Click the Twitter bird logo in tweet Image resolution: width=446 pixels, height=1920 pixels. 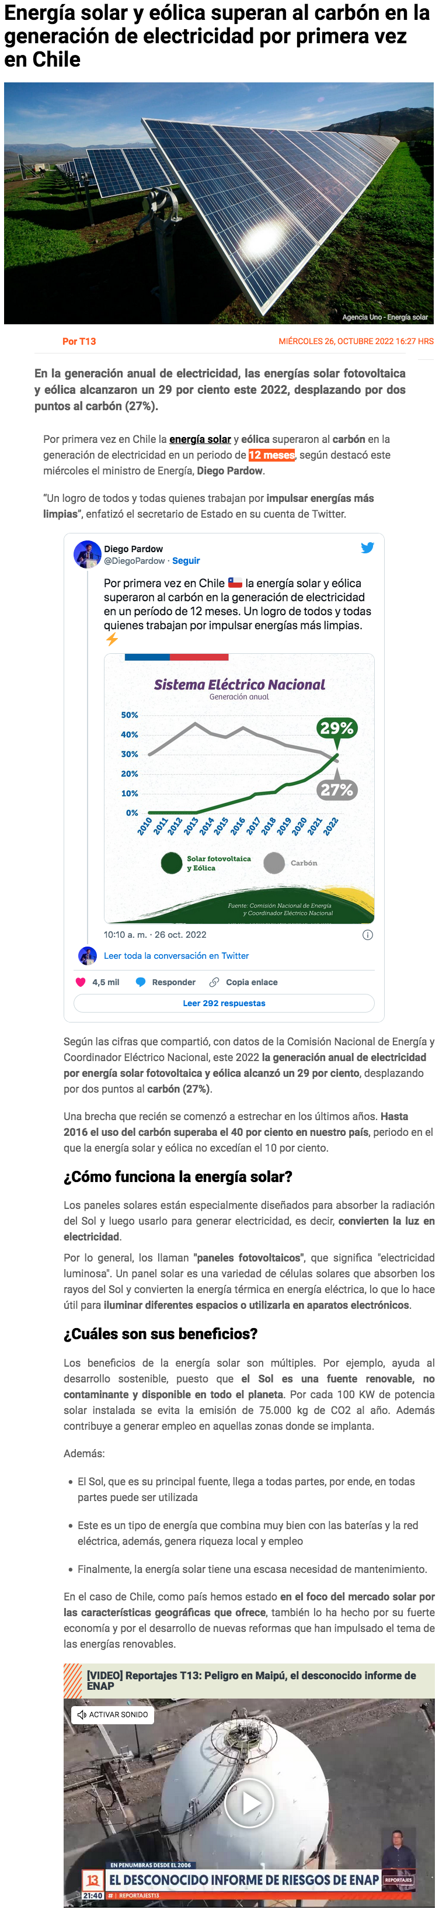pos(367,548)
